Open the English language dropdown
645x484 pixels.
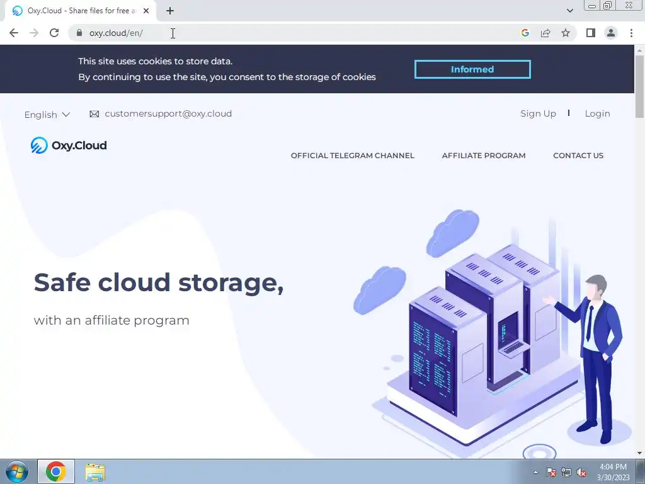coord(47,115)
